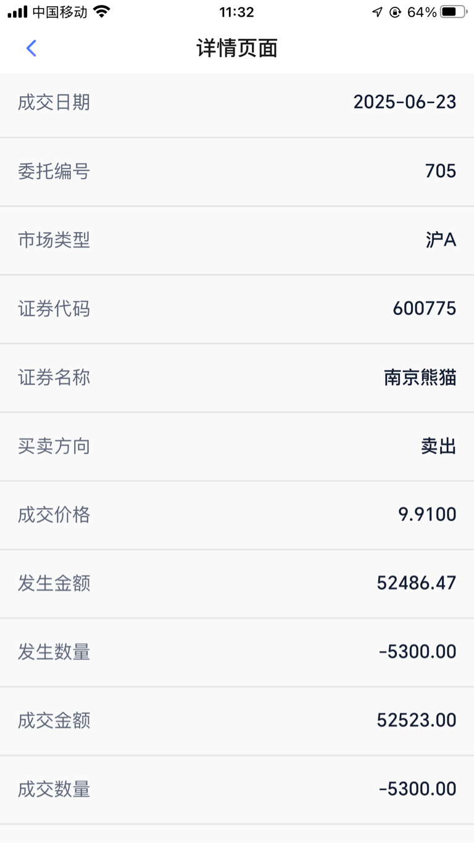The image size is (474, 843).
Task: Tap the cellular signal bars icon
Action: [17, 12]
